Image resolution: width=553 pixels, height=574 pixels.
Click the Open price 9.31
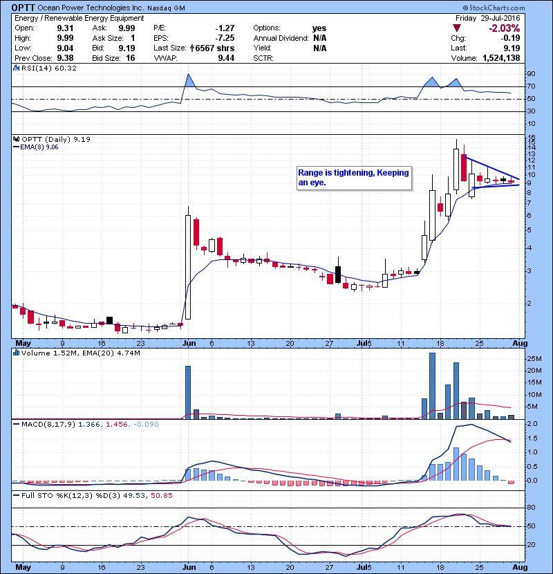[65, 28]
